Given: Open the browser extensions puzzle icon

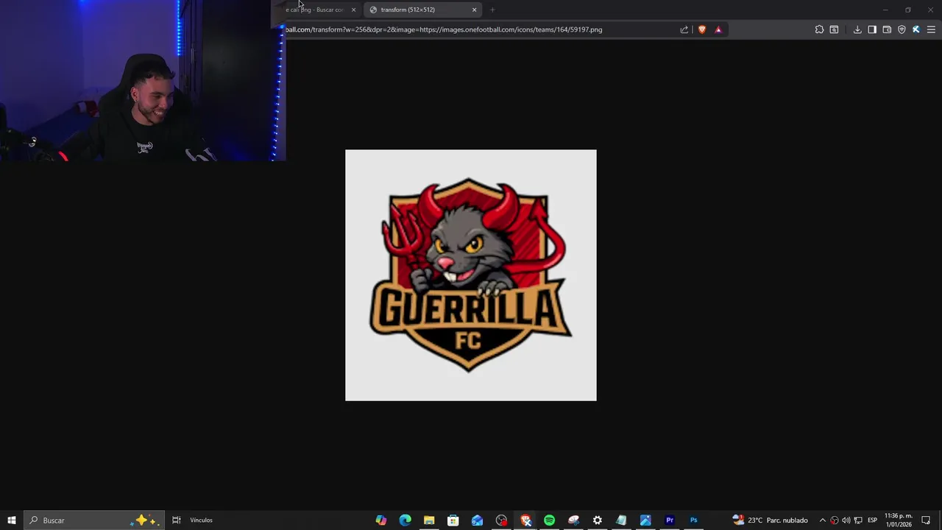Looking at the screenshot, I should pos(819,29).
